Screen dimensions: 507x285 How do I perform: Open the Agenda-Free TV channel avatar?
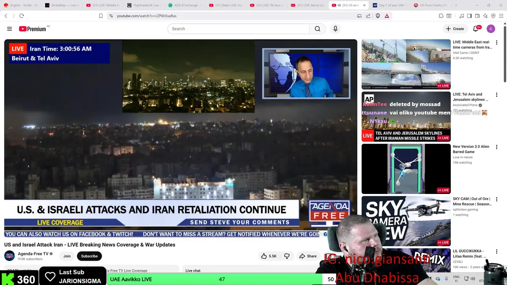click(10, 256)
